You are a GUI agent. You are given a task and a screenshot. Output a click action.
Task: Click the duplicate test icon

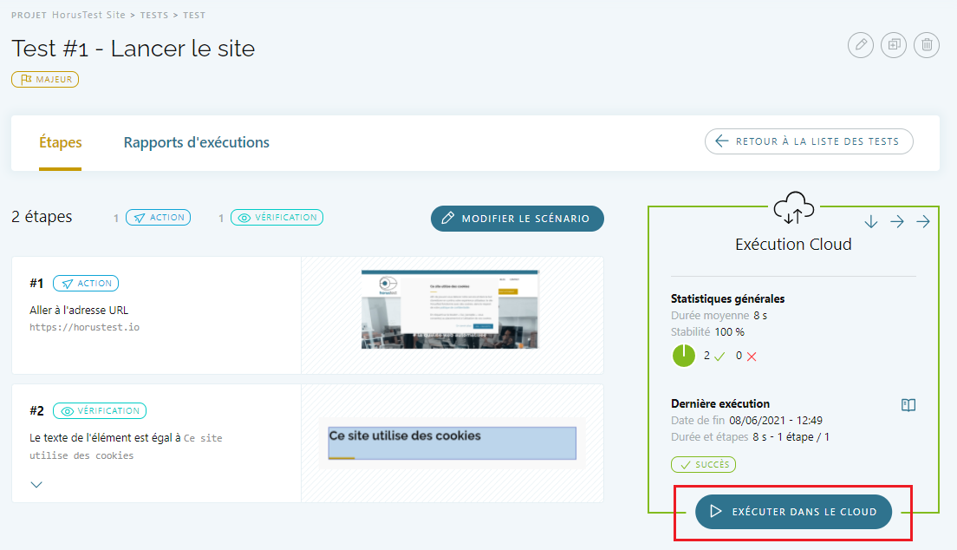(894, 45)
